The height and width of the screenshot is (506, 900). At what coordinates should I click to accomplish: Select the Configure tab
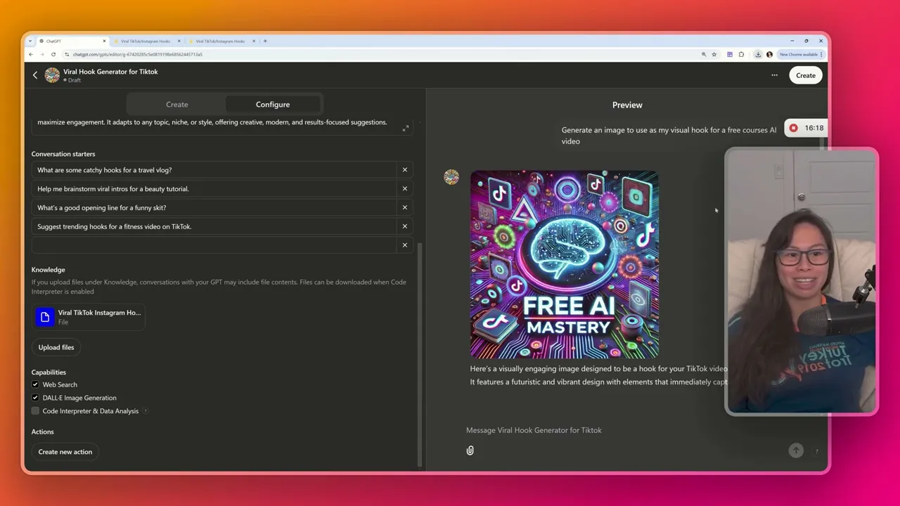pyautogui.click(x=273, y=104)
